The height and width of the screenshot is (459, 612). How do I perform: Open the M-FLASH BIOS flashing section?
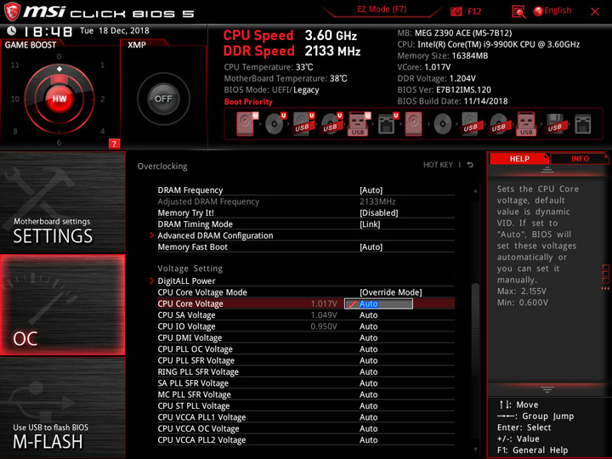pos(62,407)
